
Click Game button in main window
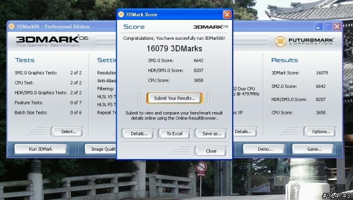[313, 149]
